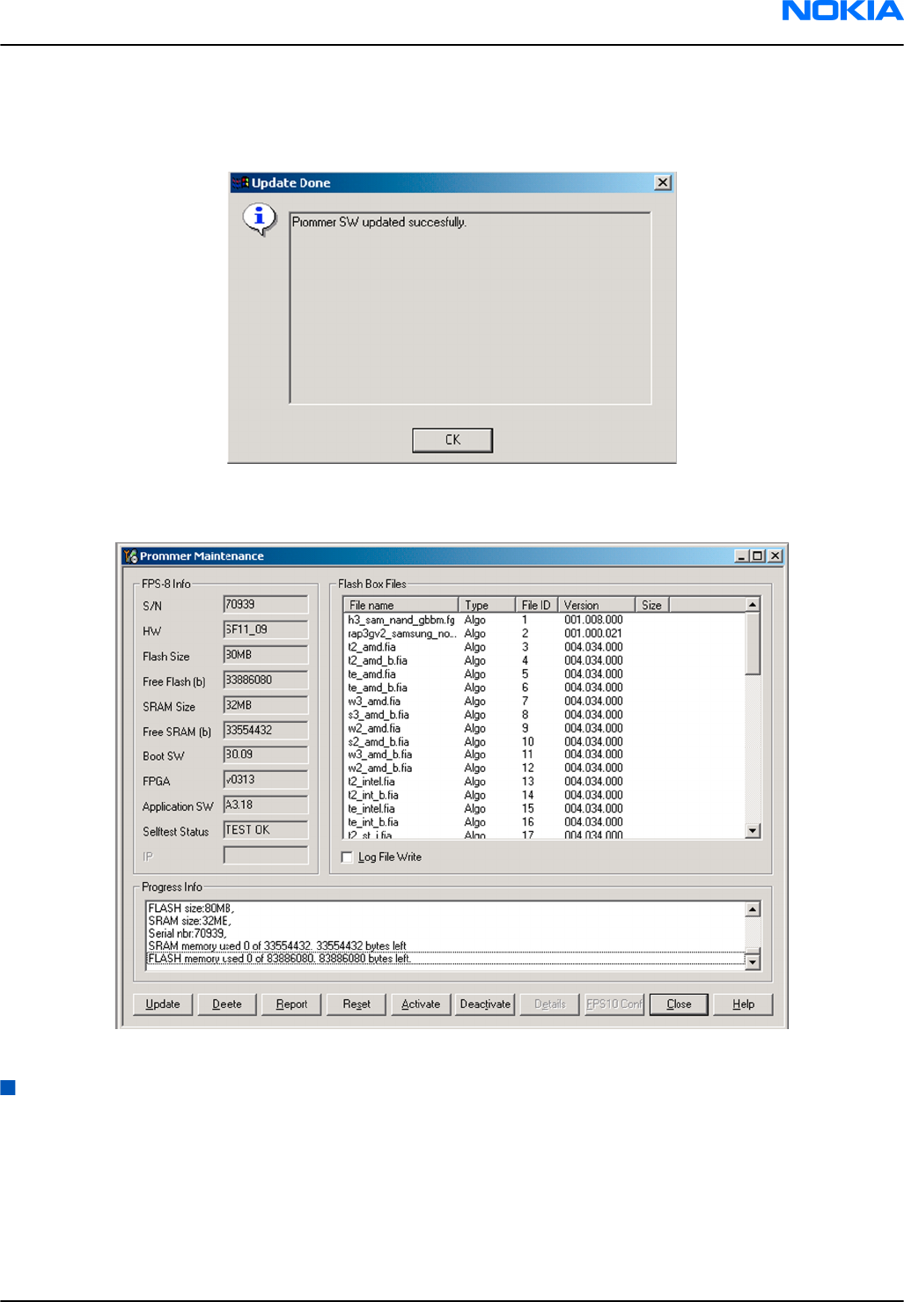Click the Report button

pyautogui.click(x=291, y=1004)
